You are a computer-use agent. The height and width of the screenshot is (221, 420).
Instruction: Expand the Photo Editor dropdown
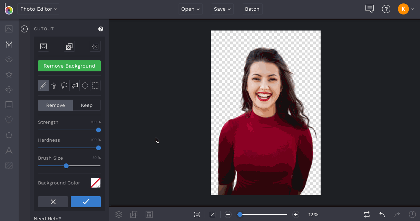point(39,9)
